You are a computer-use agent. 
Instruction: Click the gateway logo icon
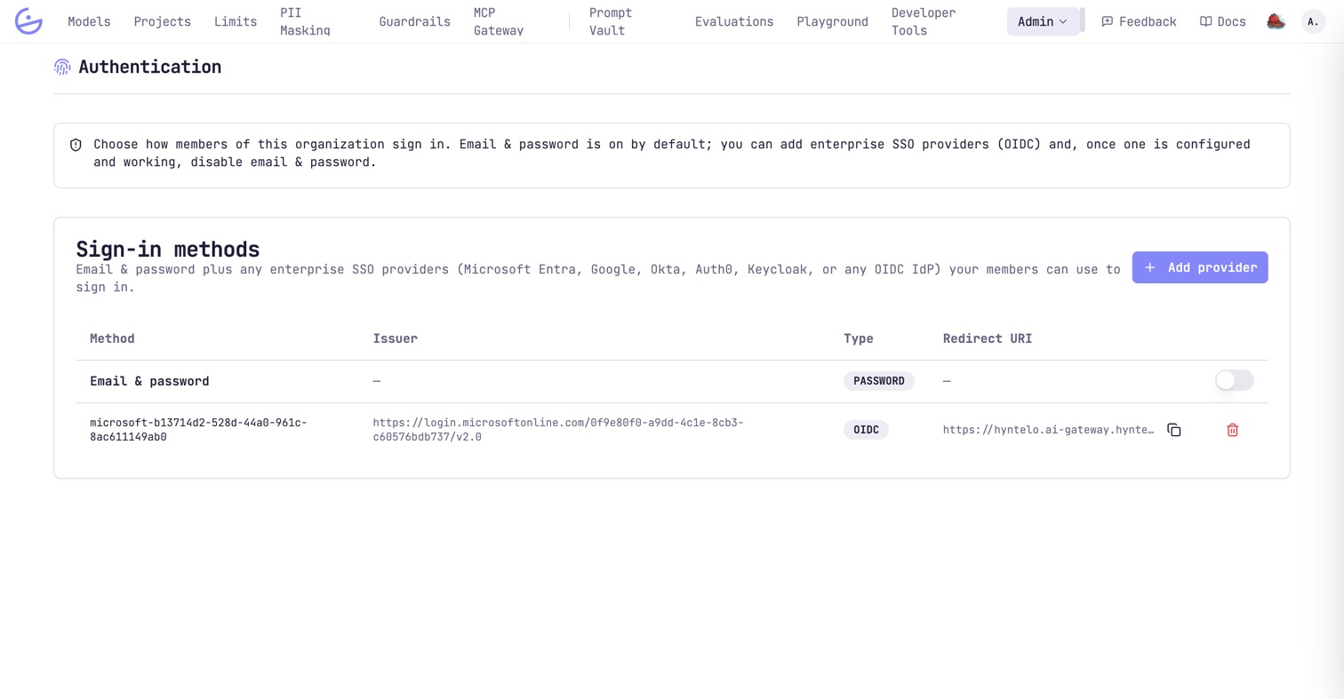tap(28, 21)
